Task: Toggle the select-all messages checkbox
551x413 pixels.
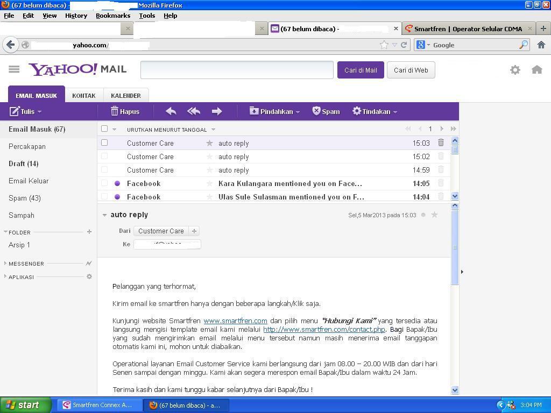Action: [x=104, y=129]
